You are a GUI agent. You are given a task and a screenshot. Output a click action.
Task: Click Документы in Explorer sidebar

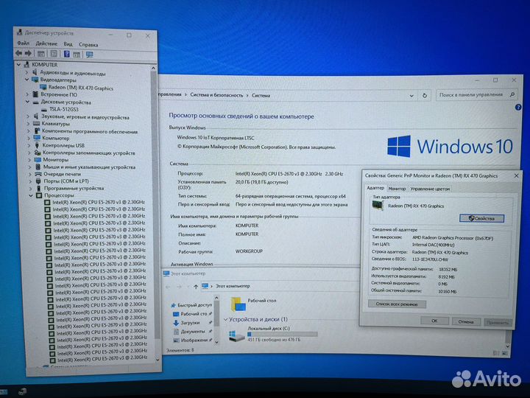(x=193, y=332)
